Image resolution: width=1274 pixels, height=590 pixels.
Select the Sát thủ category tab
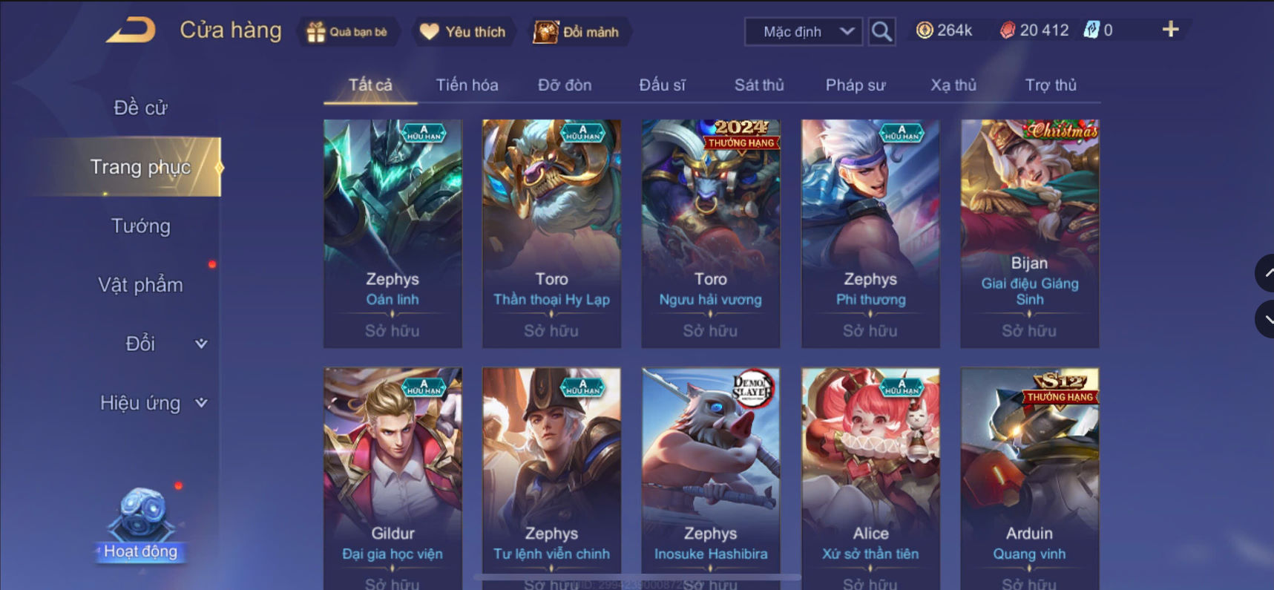tap(759, 85)
